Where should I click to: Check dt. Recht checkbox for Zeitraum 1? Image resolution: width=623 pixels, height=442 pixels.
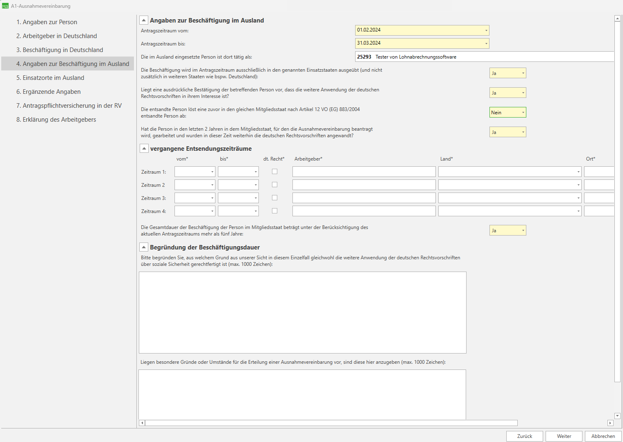coord(274,172)
